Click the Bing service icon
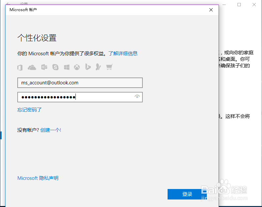The width and height of the screenshot is (262, 207). (88, 67)
